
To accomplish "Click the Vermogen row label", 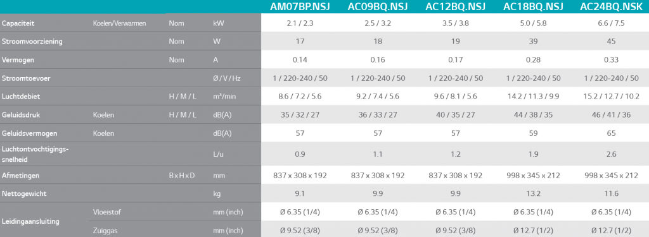I will pos(18,60).
